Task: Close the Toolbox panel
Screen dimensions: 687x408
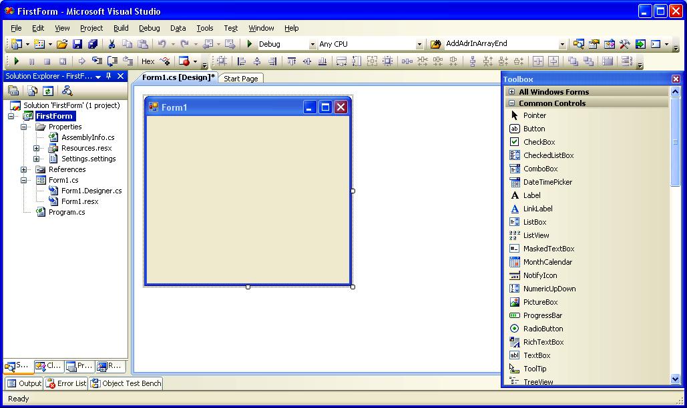Action: pos(676,79)
